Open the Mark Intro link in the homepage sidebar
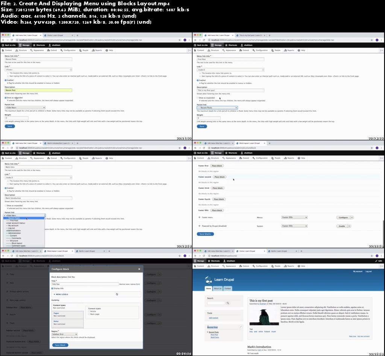Viewport: 385px width, 356px height. (215, 337)
